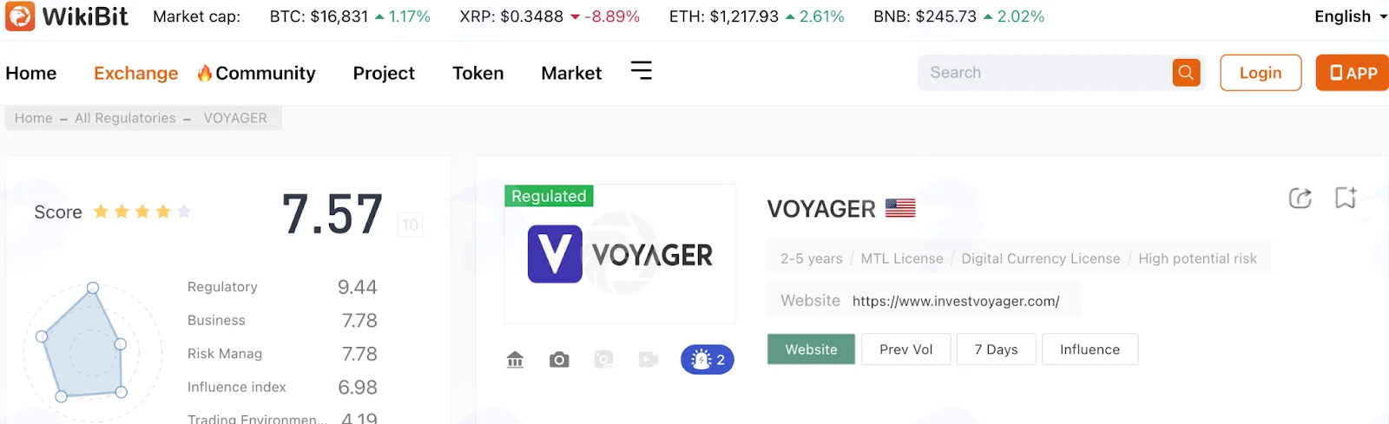Click the bank building icon

[x=515, y=359]
